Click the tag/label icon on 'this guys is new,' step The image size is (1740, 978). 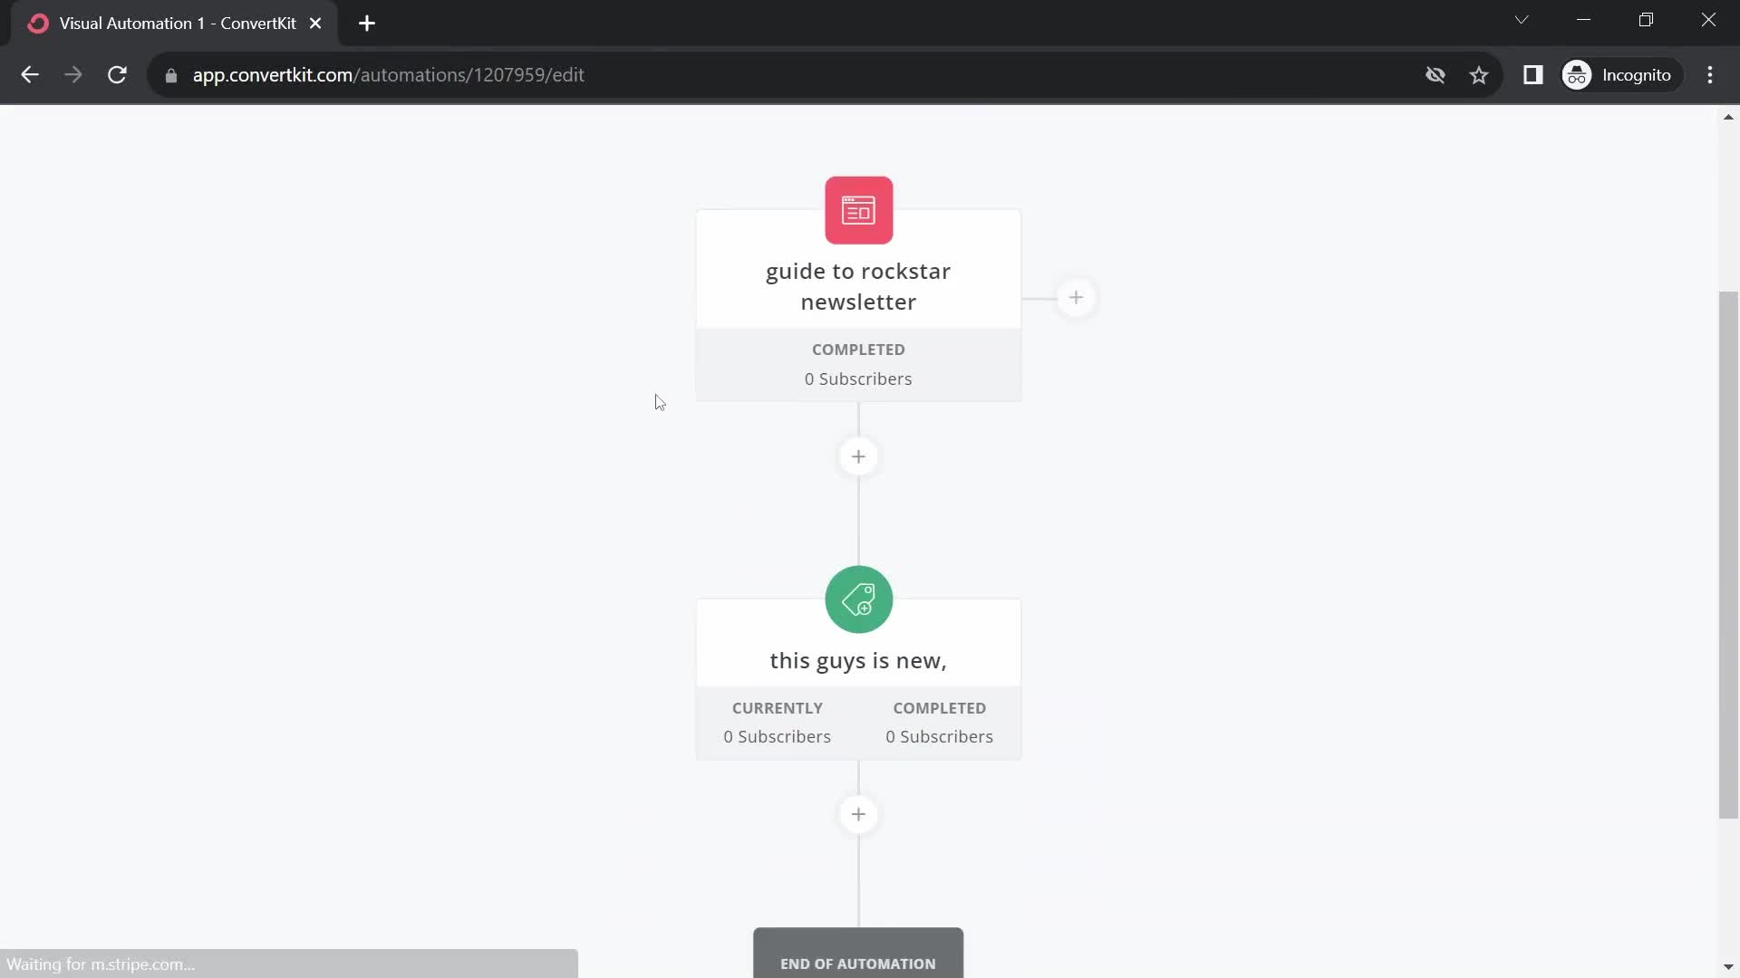click(858, 599)
